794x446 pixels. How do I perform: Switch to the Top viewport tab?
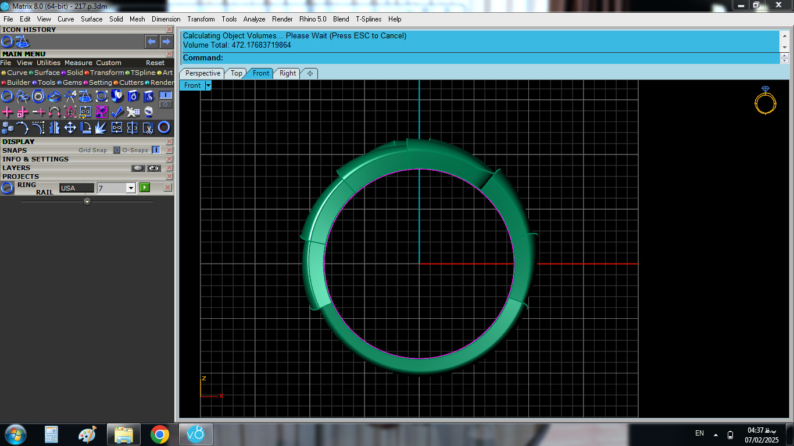(x=237, y=73)
